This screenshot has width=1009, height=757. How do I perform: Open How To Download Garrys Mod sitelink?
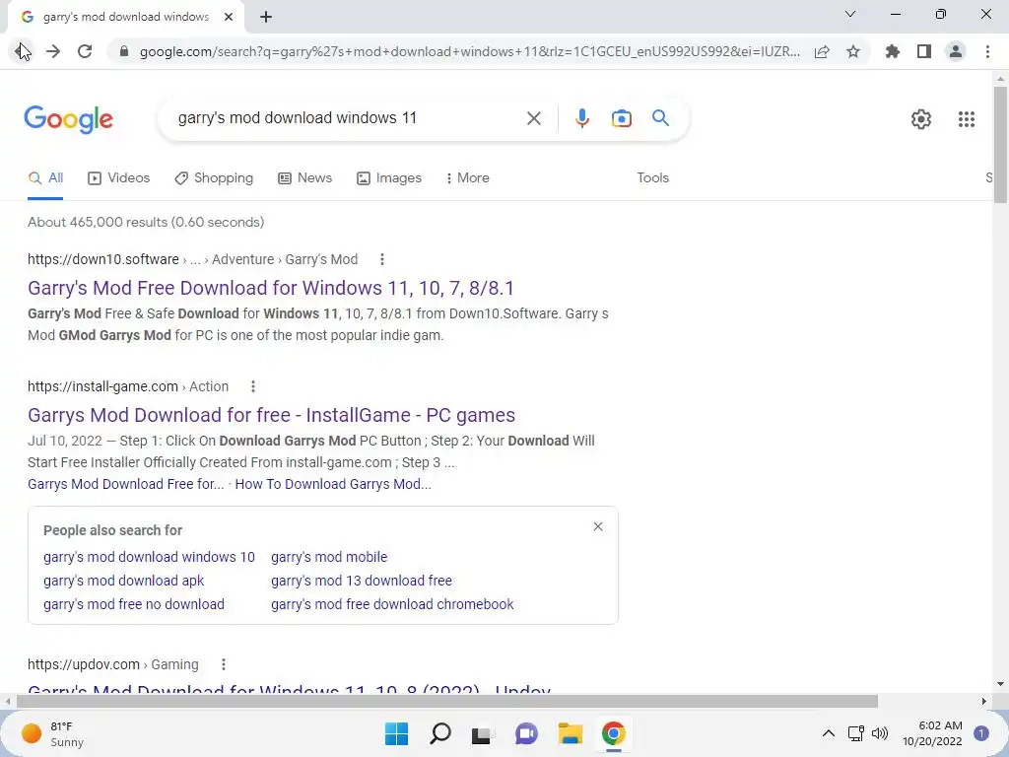(333, 484)
